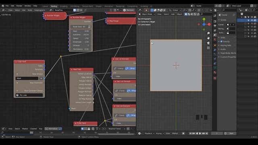Open the Window menu
258x145 pixels.
[28, 6]
